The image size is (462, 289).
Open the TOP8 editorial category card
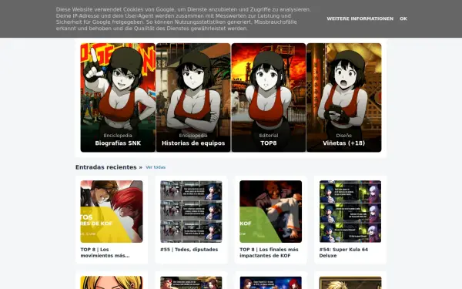269,98
